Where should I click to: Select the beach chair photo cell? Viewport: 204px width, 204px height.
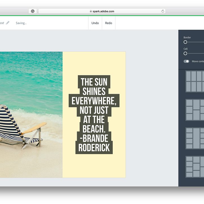click(31, 115)
